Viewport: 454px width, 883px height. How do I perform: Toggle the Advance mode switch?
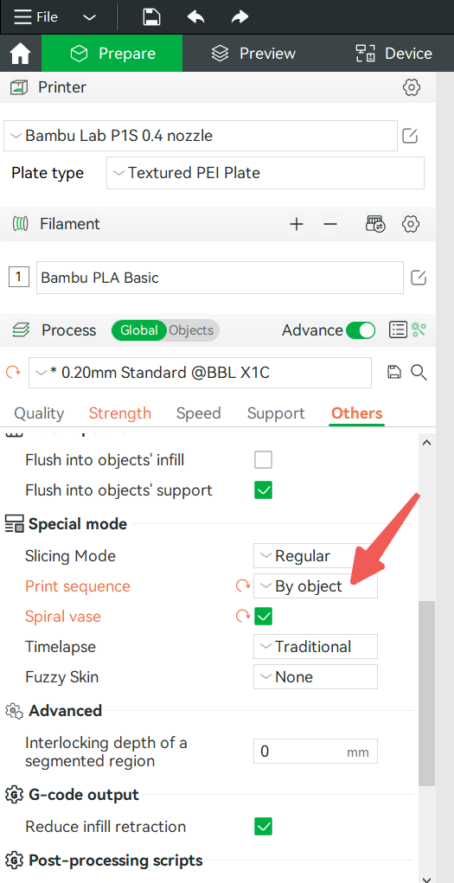361,330
